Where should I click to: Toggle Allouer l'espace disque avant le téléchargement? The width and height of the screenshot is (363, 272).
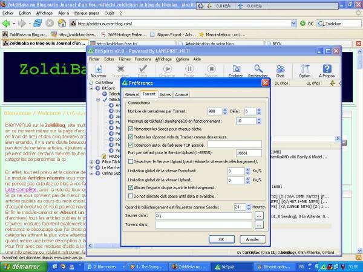[x=131, y=187]
